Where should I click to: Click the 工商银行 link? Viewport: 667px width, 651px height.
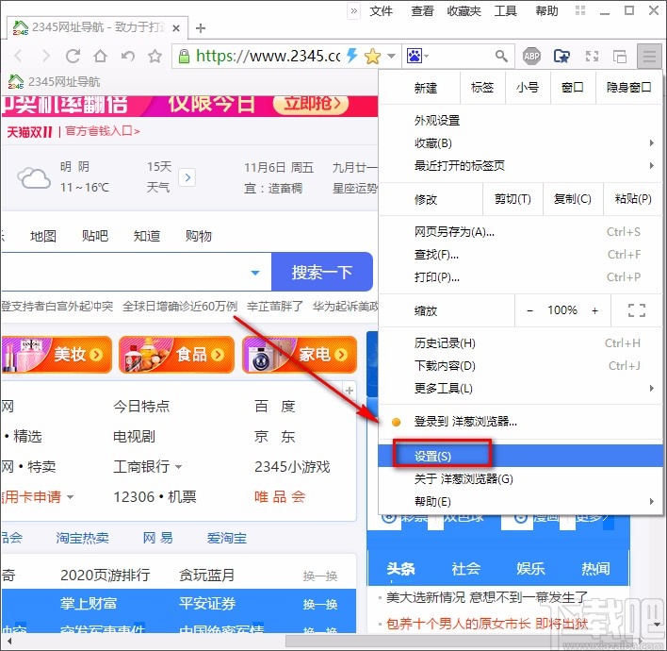pos(141,466)
